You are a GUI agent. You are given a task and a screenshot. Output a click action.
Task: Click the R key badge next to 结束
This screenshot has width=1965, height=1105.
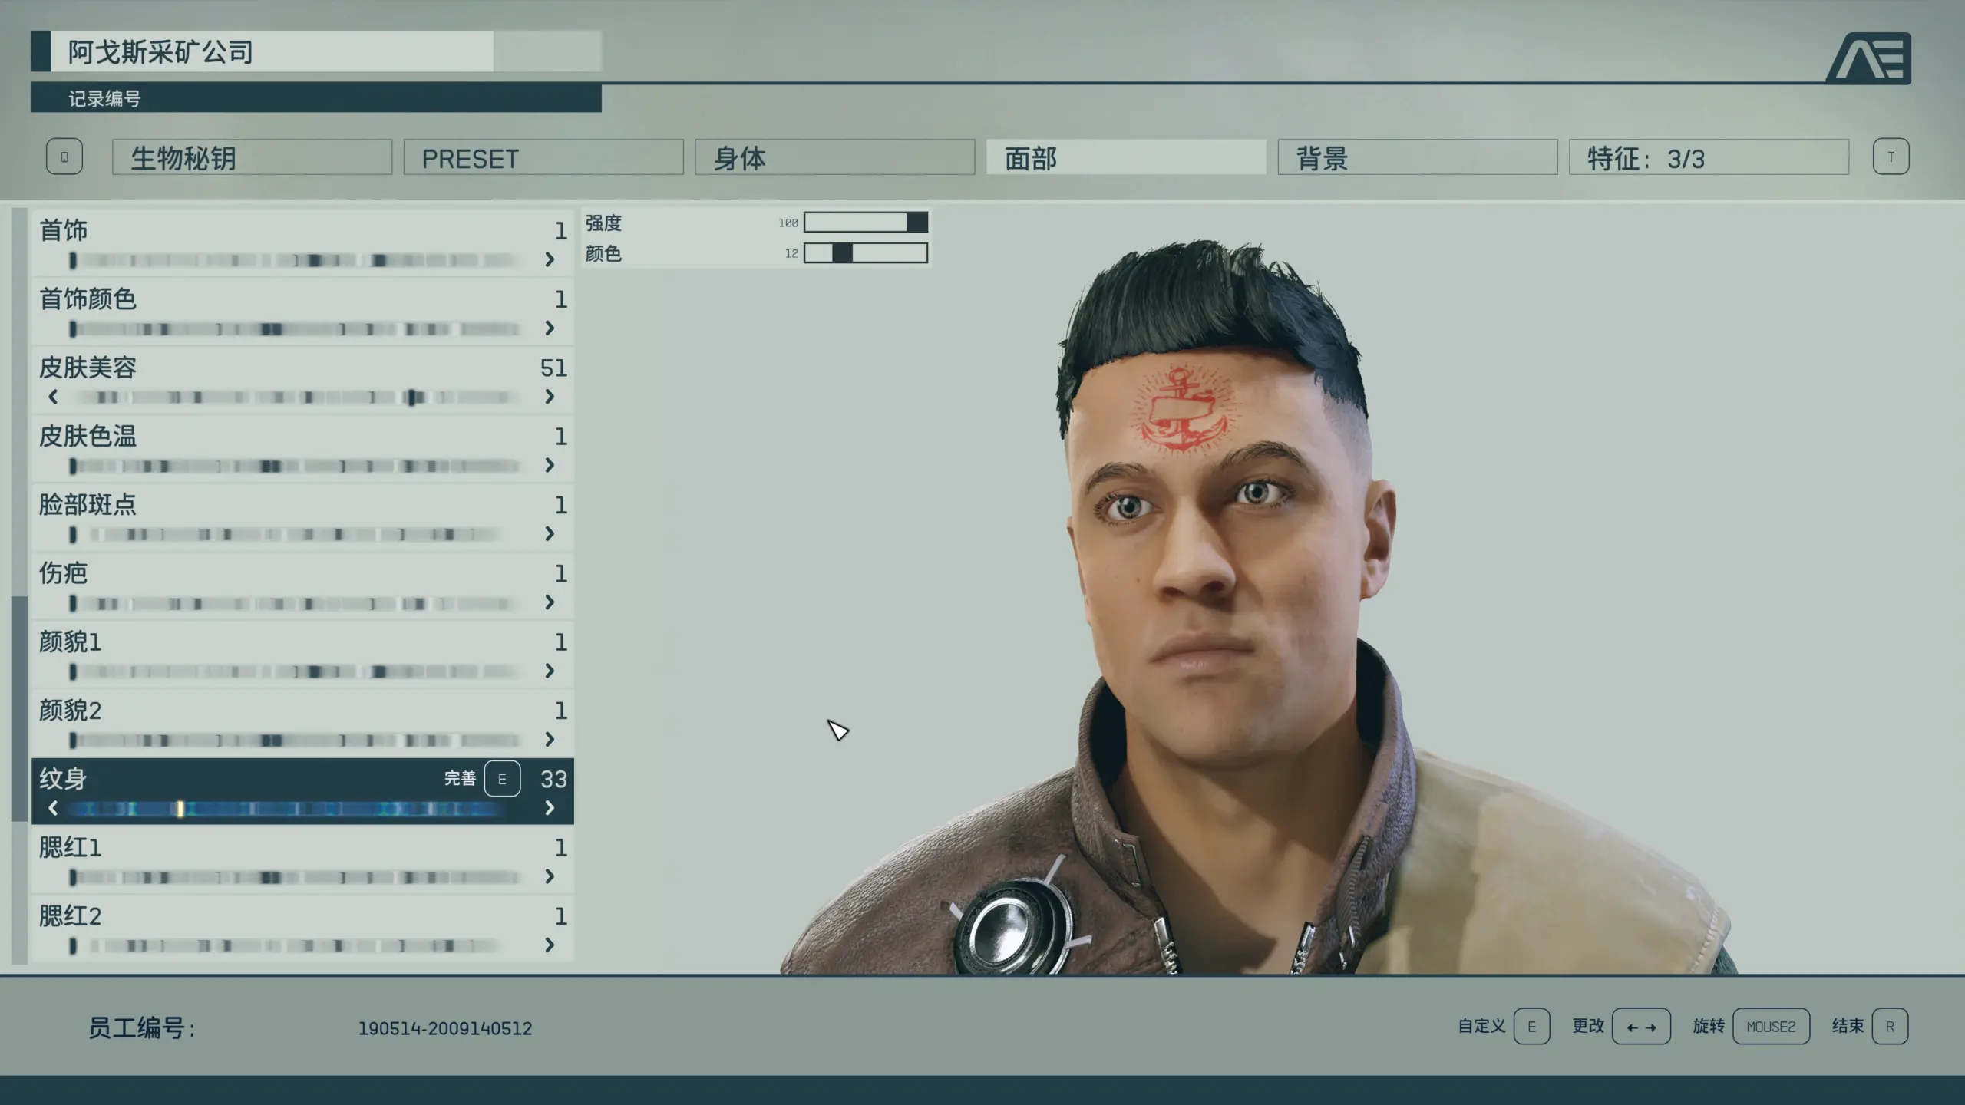pos(1891,1026)
